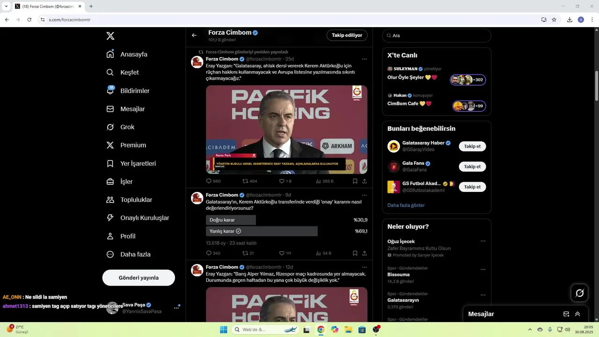Like the post with 1 B likes
599x337 pixels.
pos(285,181)
